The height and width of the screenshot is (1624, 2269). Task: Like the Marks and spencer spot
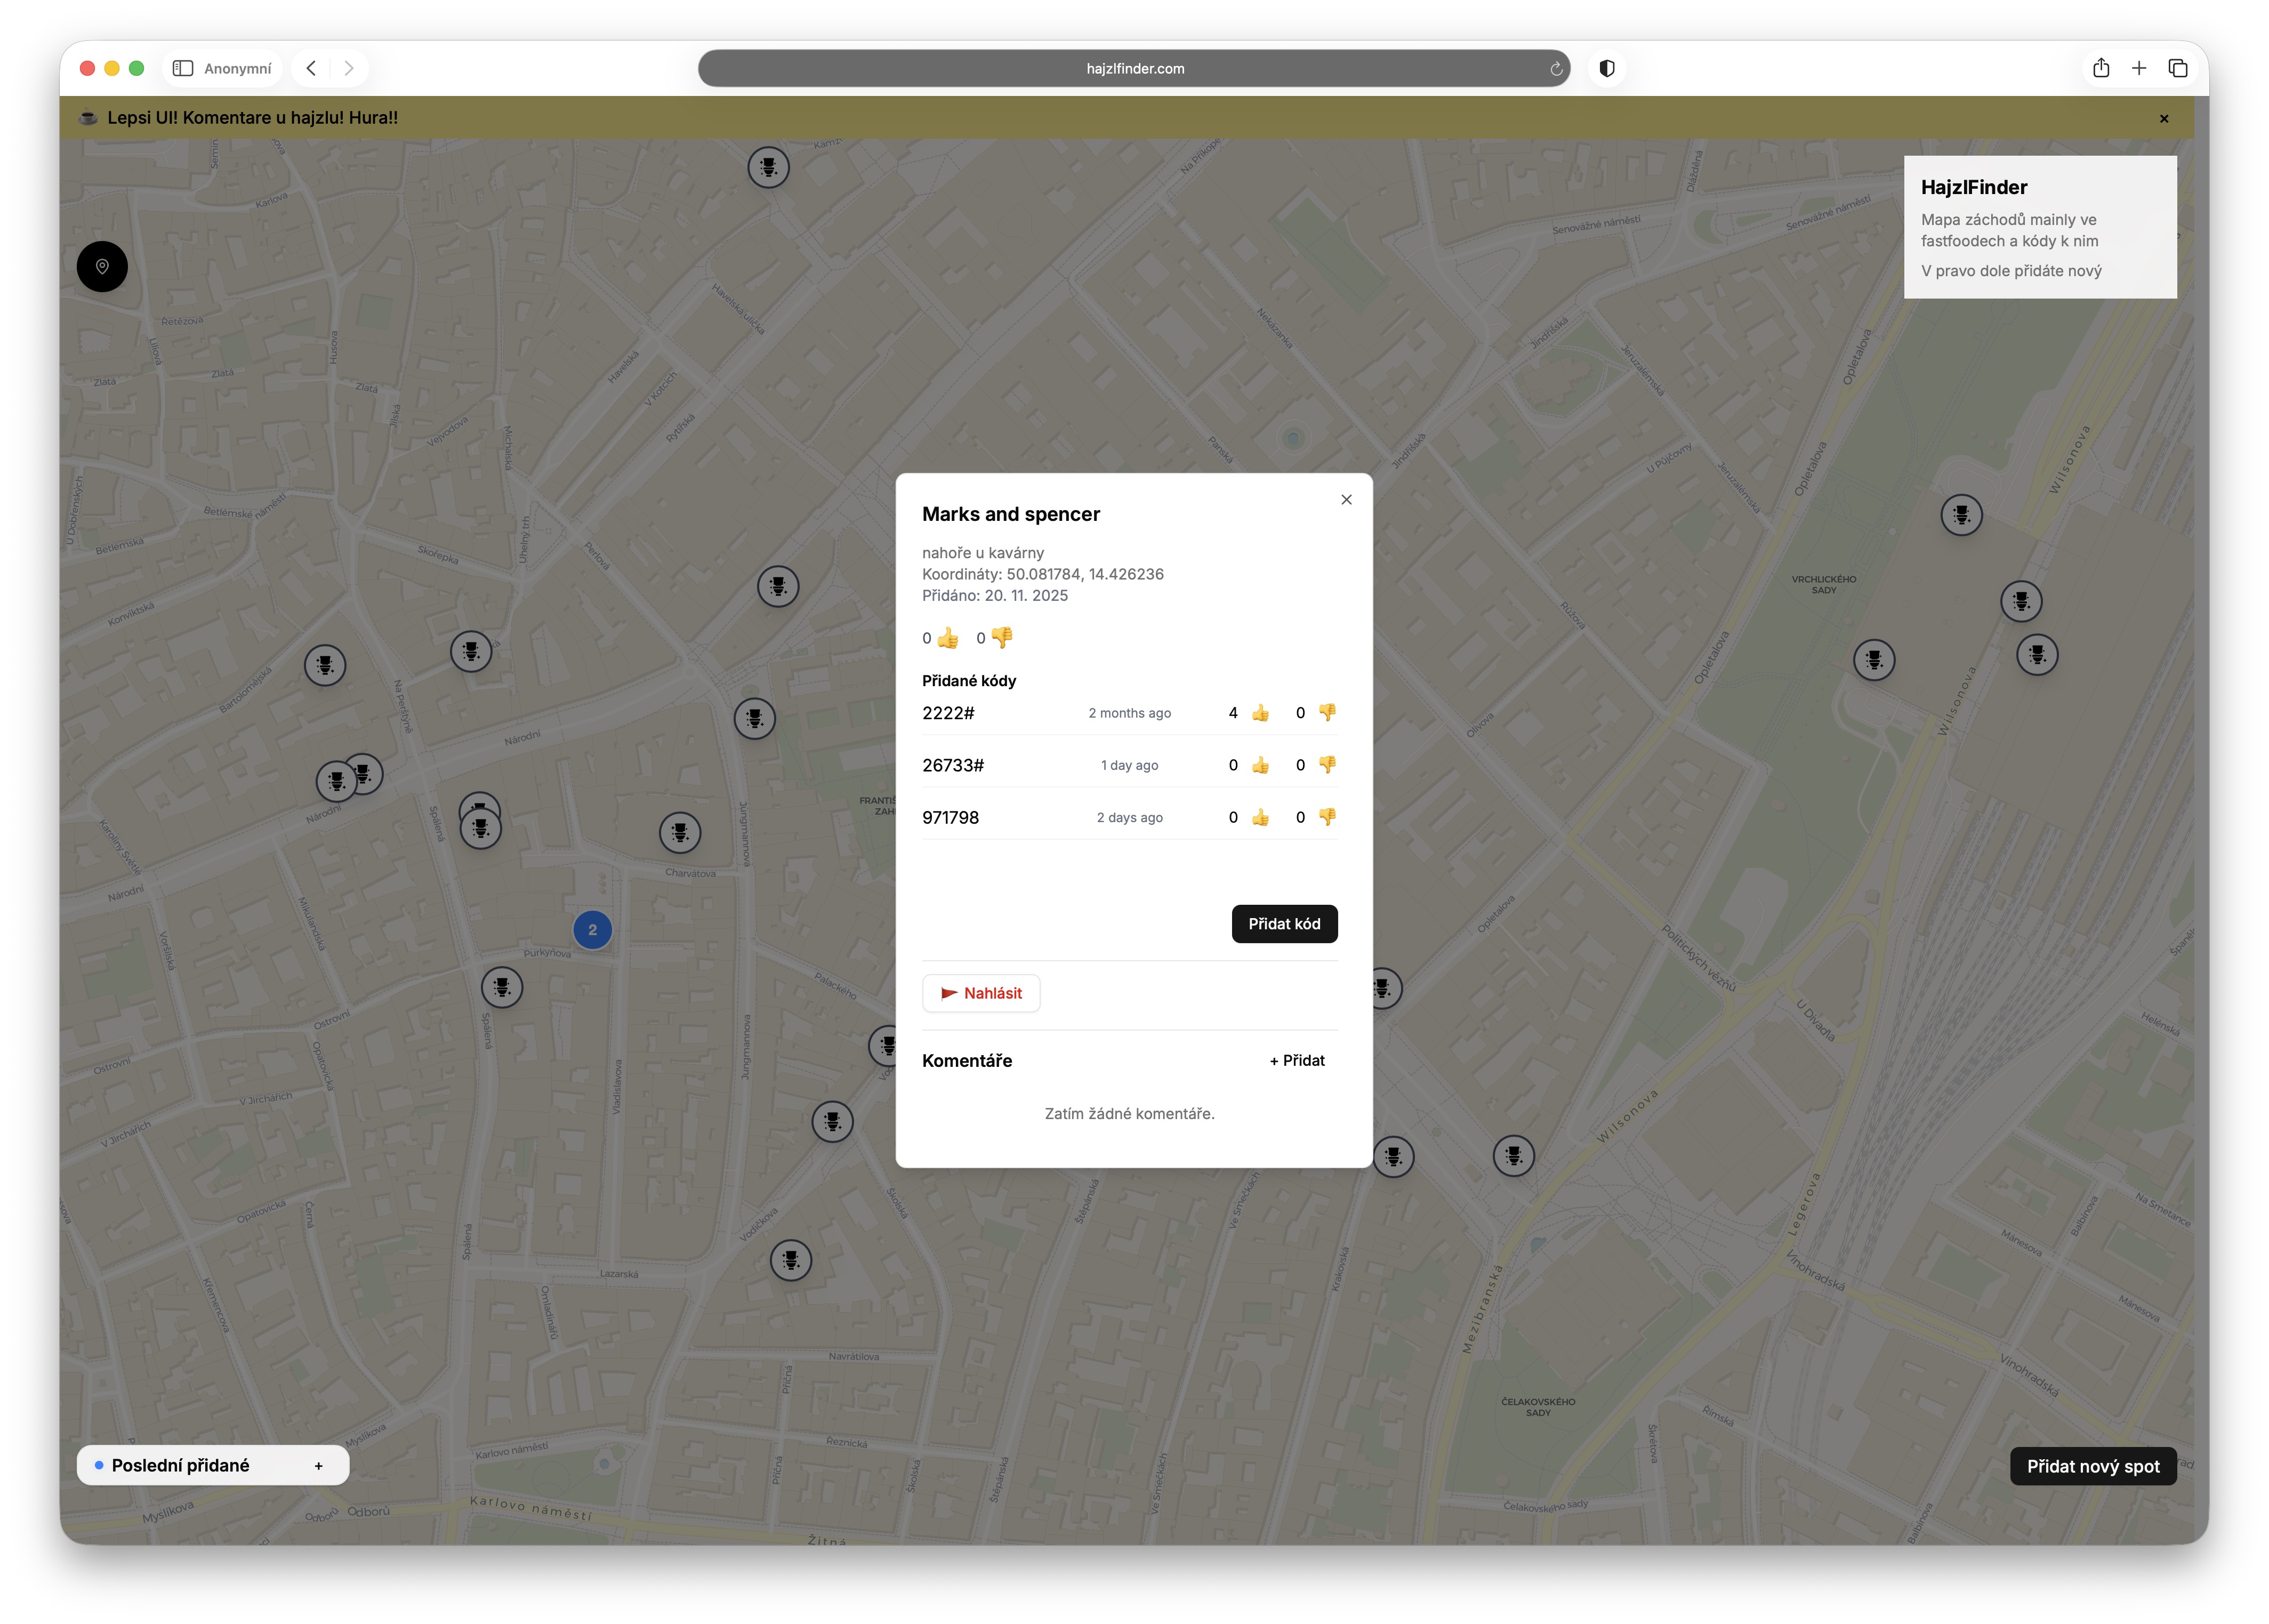[x=948, y=638]
